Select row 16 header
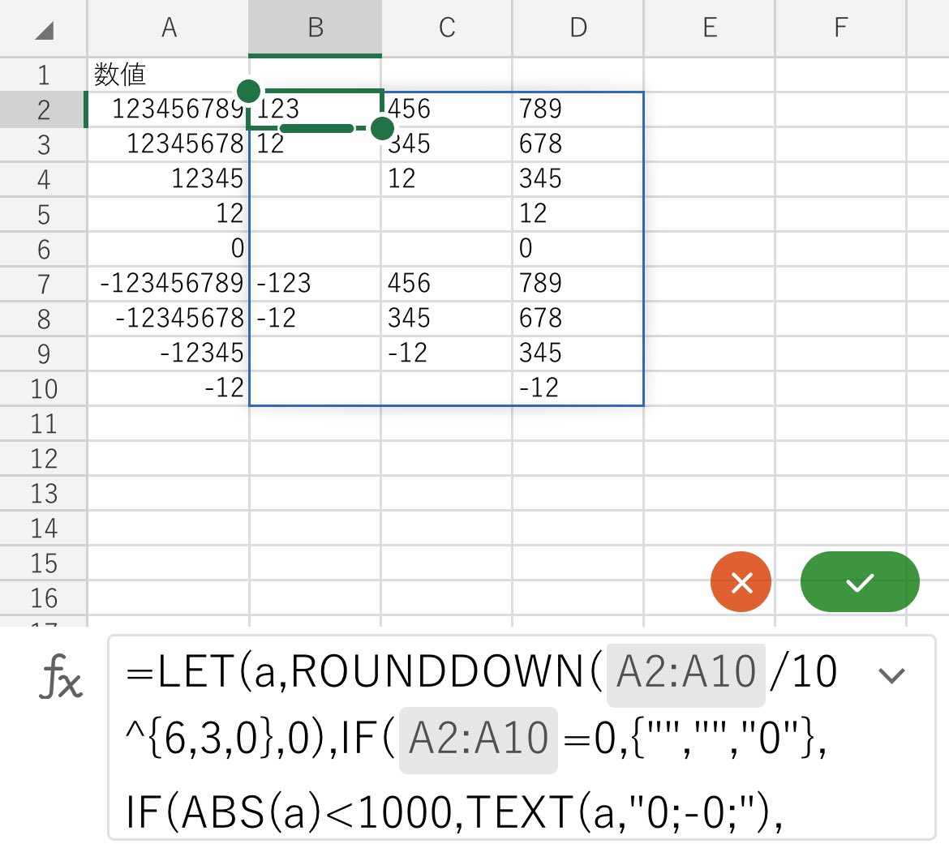Viewport: 949px width, 848px height. point(44,597)
